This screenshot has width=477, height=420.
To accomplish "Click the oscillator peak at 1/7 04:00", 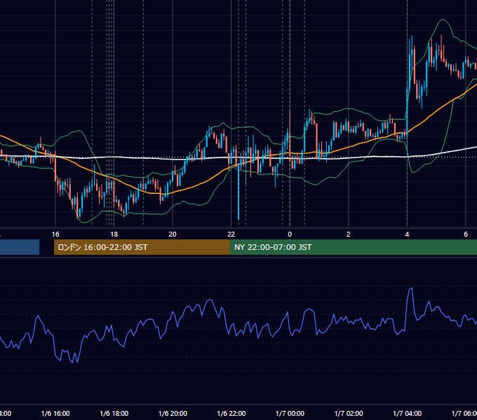I will pos(410,289).
